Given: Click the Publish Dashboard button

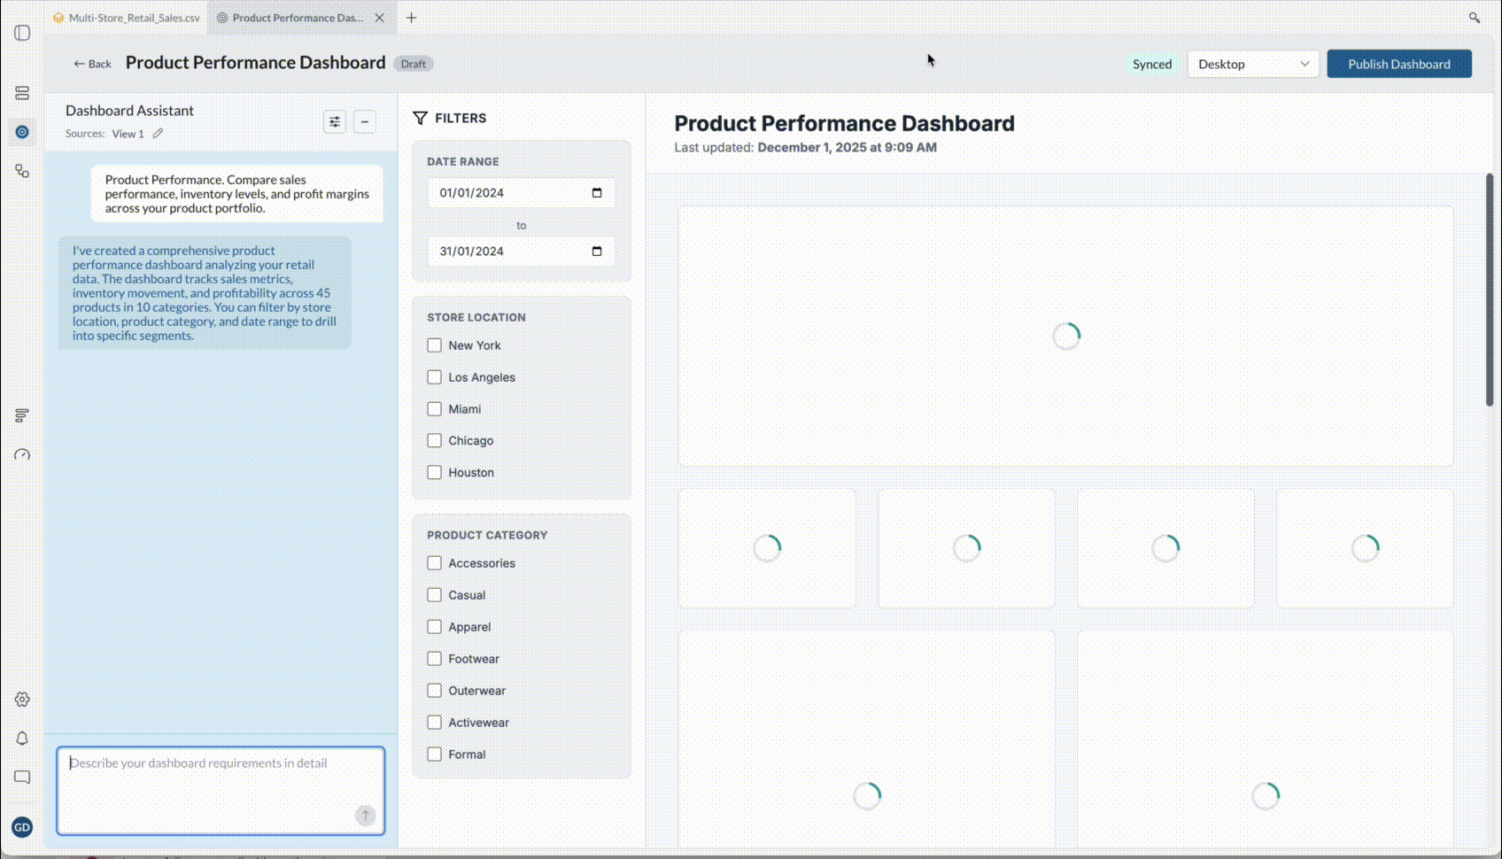Looking at the screenshot, I should [1398, 64].
